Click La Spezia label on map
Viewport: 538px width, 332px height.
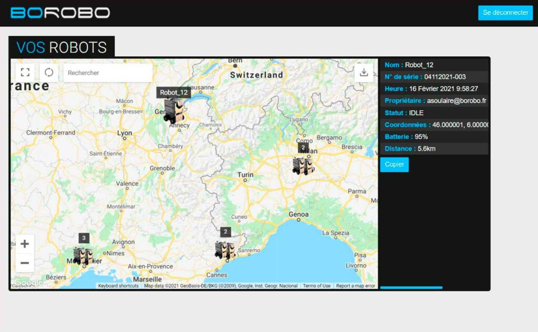point(336,233)
